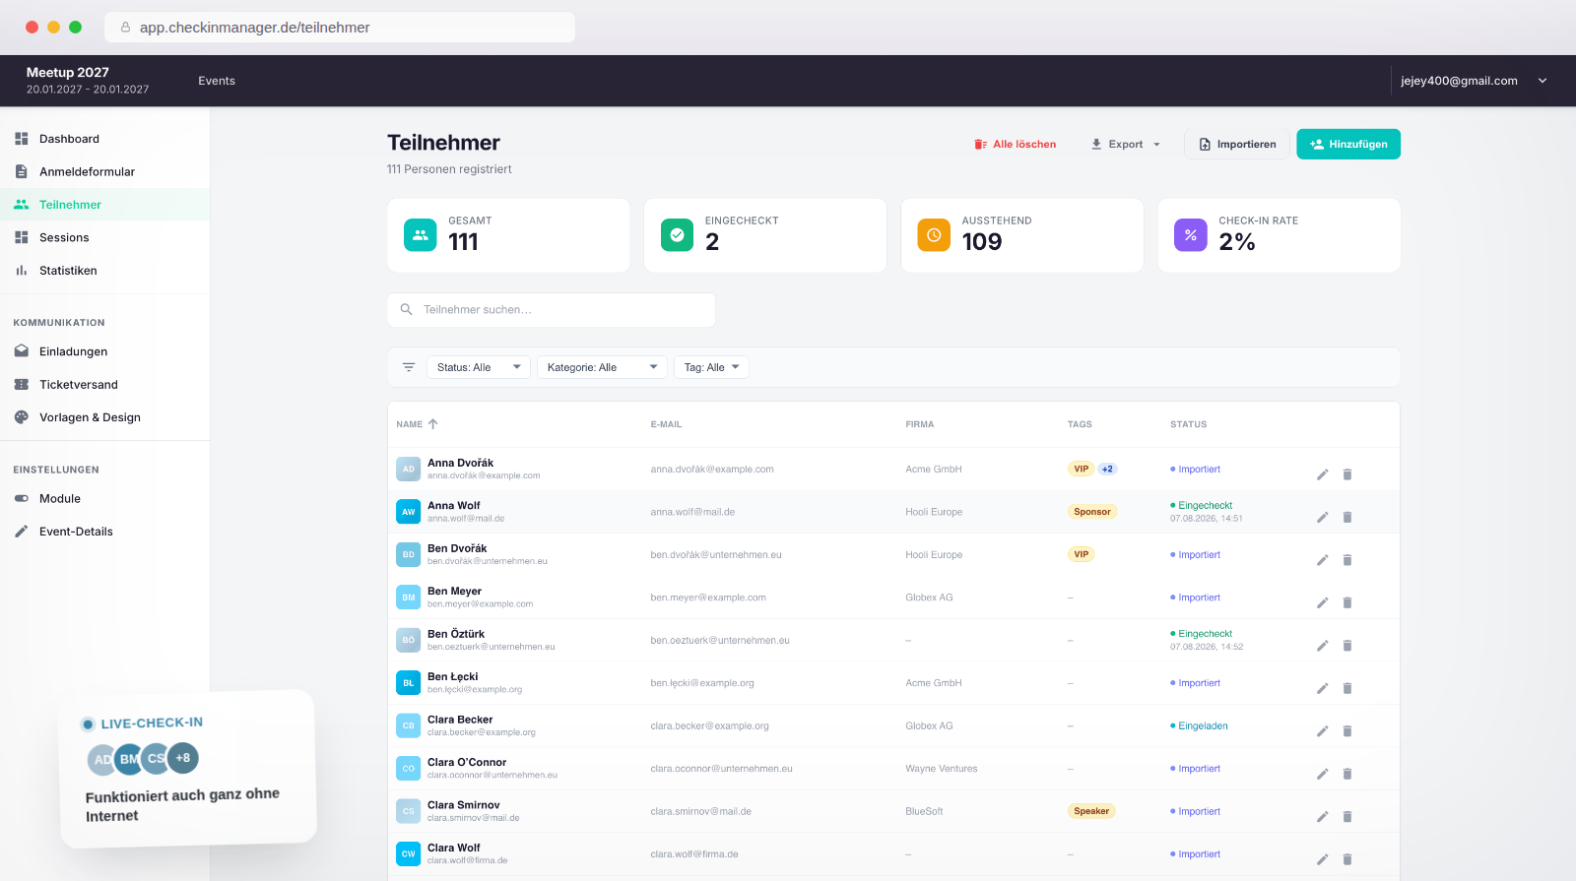Delete Clara Becker entry

(x=1347, y=731)
